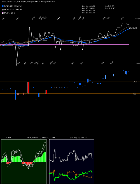This screenshot has width=140, height=184.
Task: Click the 1000.00 price label beside EMA line
Action: (133, 28)
